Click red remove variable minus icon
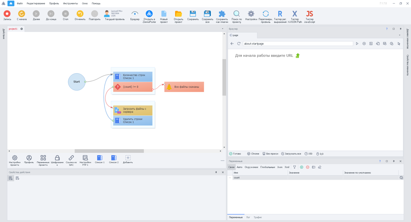Image resolution: width=411 pixels, height=222 pixels. [x=307, y=167]
